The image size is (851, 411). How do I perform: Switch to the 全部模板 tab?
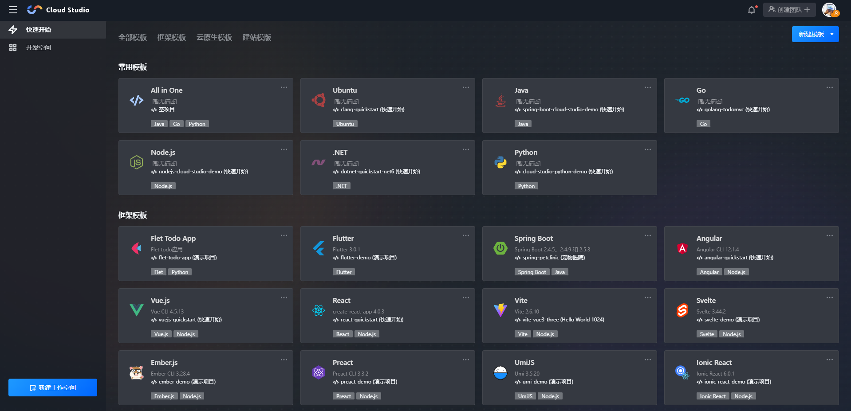pos(133,38)
